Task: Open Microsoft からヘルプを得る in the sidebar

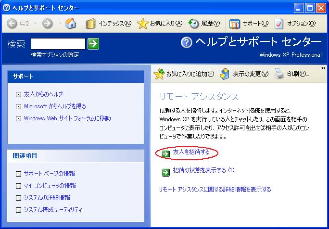Action: point(54,106)
